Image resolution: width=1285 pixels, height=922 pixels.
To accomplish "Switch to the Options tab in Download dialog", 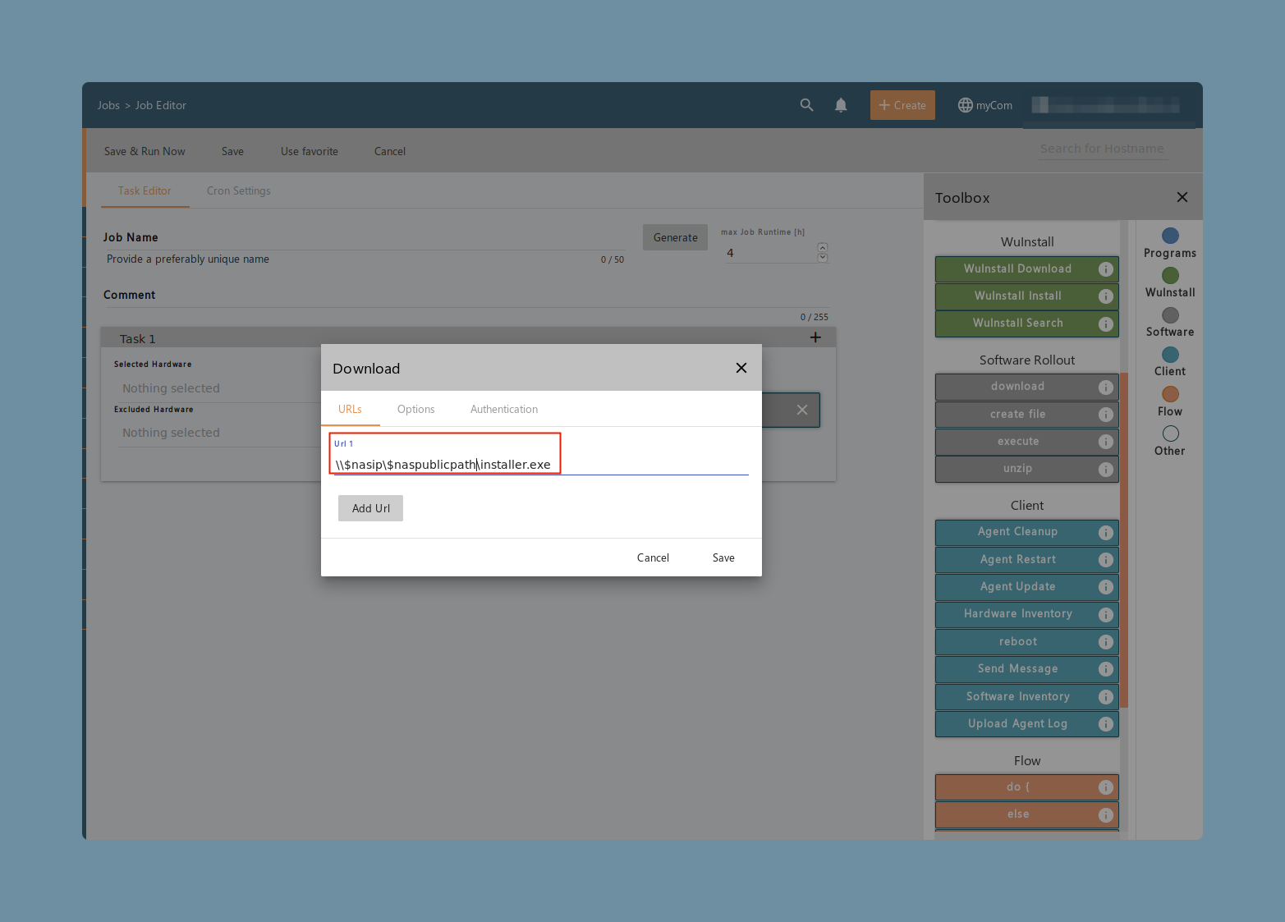I will click(415, 409).
